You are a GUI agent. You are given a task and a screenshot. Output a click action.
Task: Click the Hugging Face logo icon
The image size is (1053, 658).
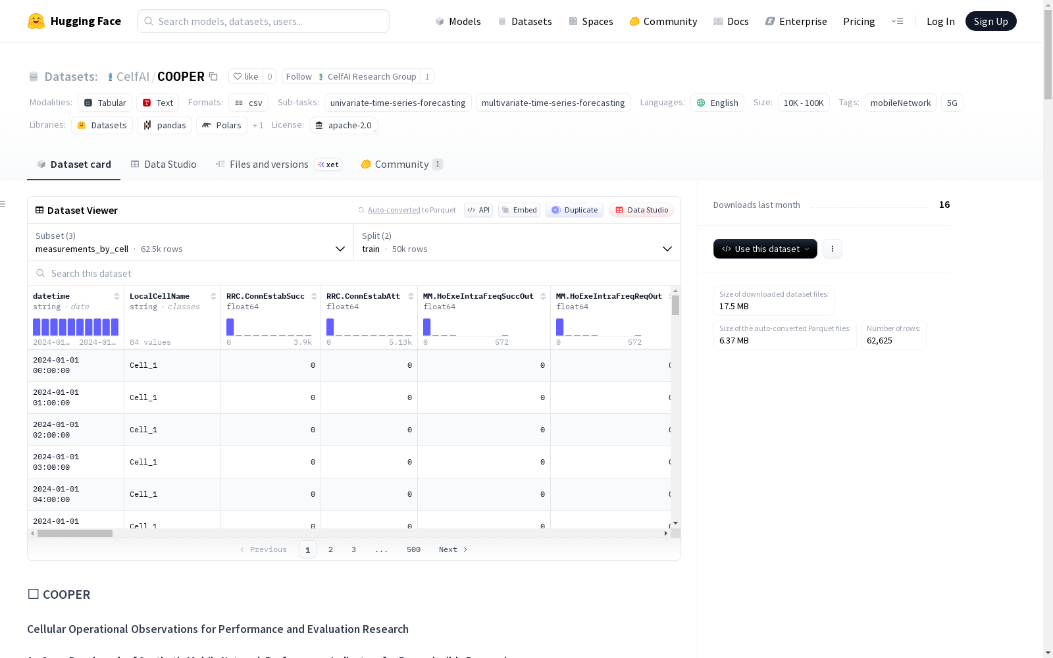[36, 21]
